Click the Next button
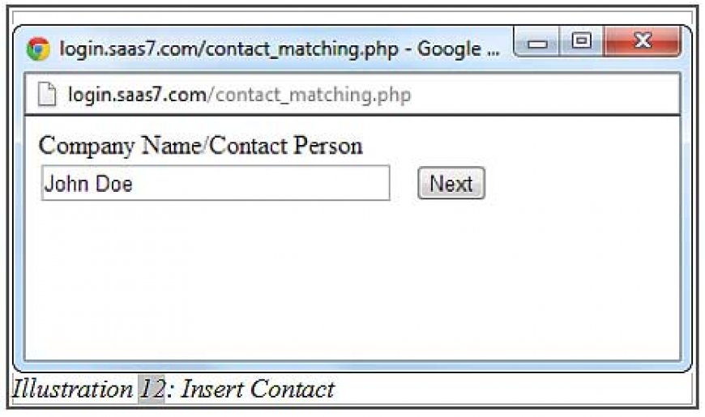Viewport: 705px width, 417px height. pos(451,183)
